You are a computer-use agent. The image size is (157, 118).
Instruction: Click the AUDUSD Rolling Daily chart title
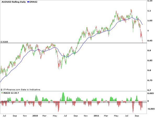tap(14, 2)
